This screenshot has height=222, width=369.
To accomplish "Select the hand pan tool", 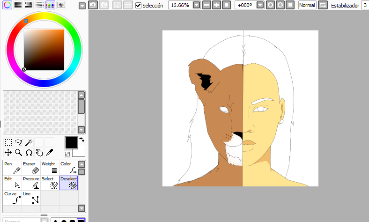I will coord(39,153).
